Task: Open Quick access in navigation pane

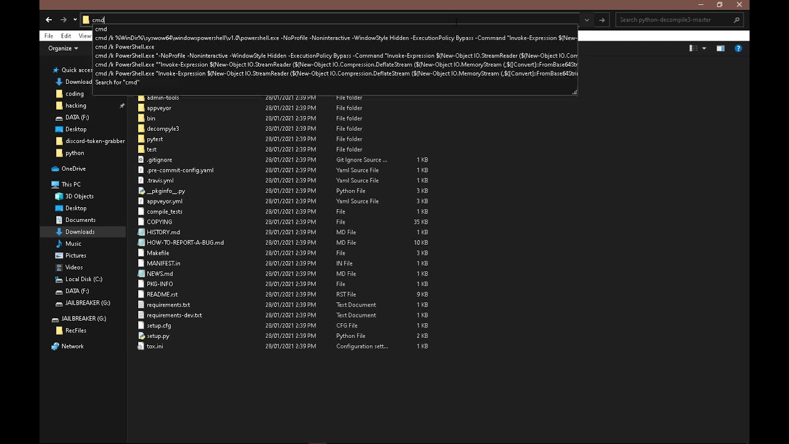Action: [x=72, y=70]
